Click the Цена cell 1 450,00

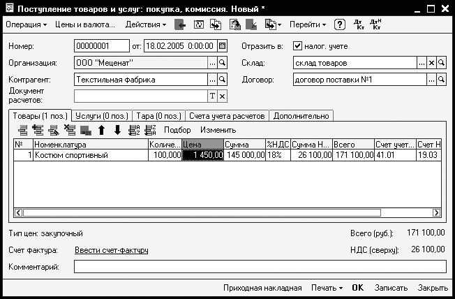[x=202, y=155]
